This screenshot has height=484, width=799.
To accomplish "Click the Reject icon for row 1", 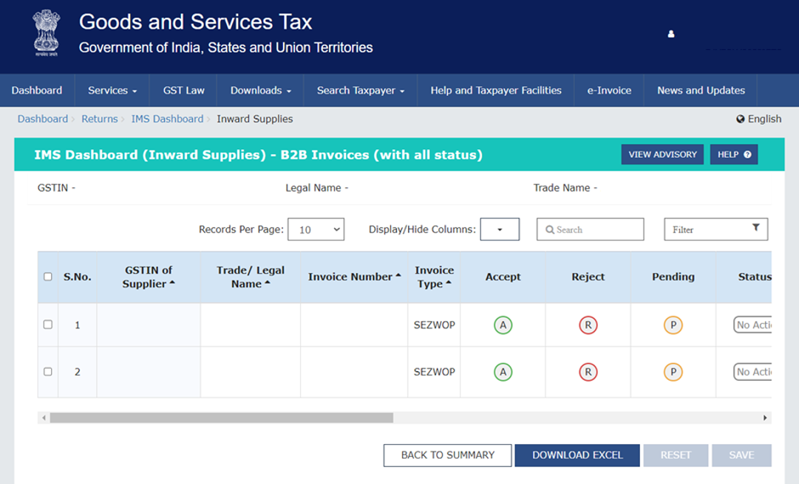I will click(x=588, y=325).
